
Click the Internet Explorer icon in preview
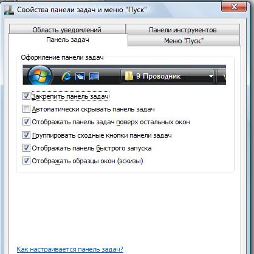[x=66, y=76]
